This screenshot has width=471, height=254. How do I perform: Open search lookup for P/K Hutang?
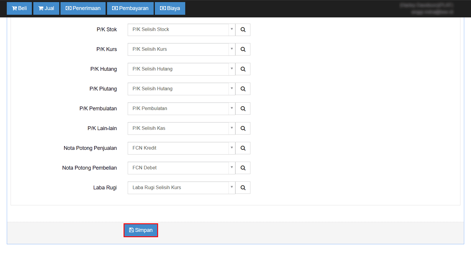243,69
